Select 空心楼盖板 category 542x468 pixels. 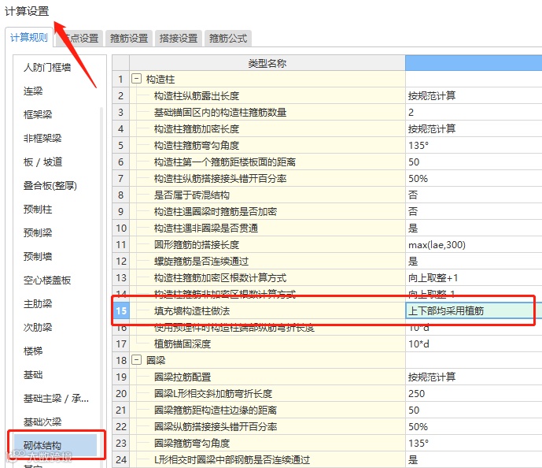click(x=47, y=280)
